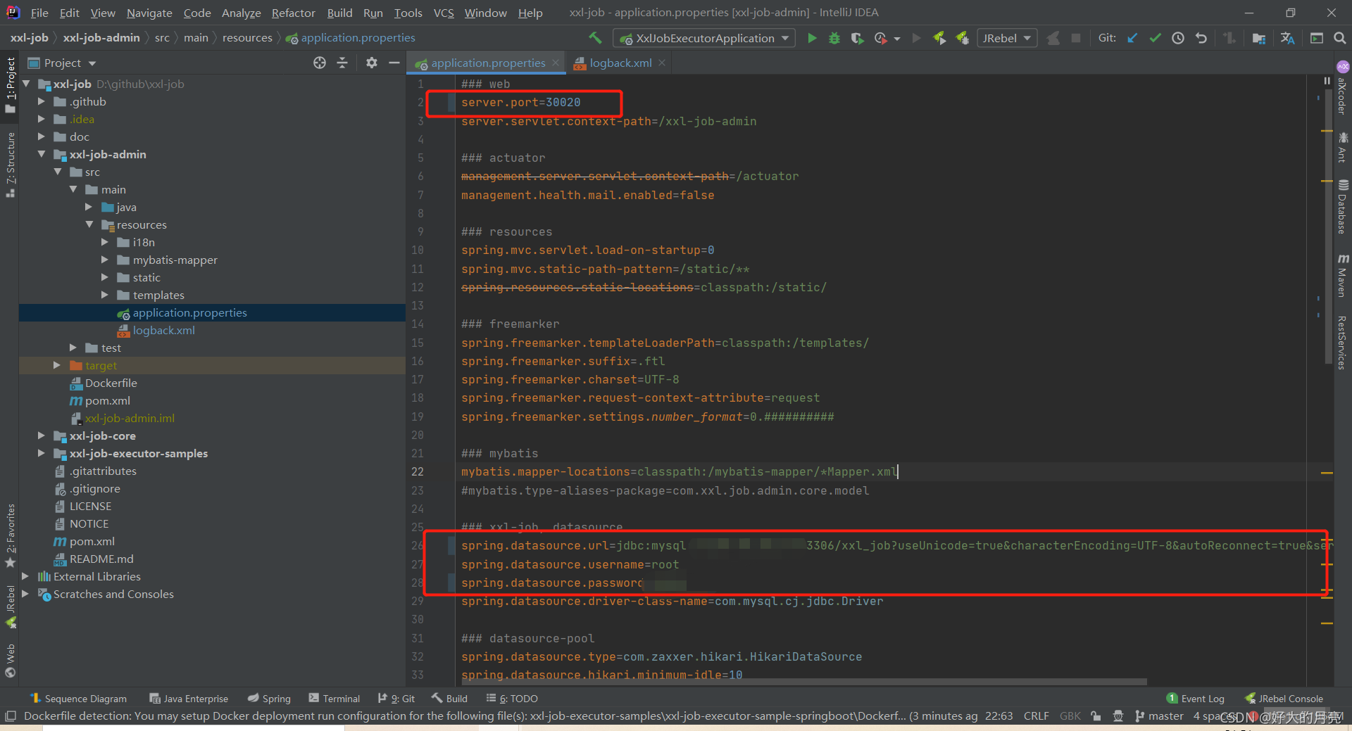
Task: Open the Analyze menu
Action: pyautogui.click(x=241, y=13)
